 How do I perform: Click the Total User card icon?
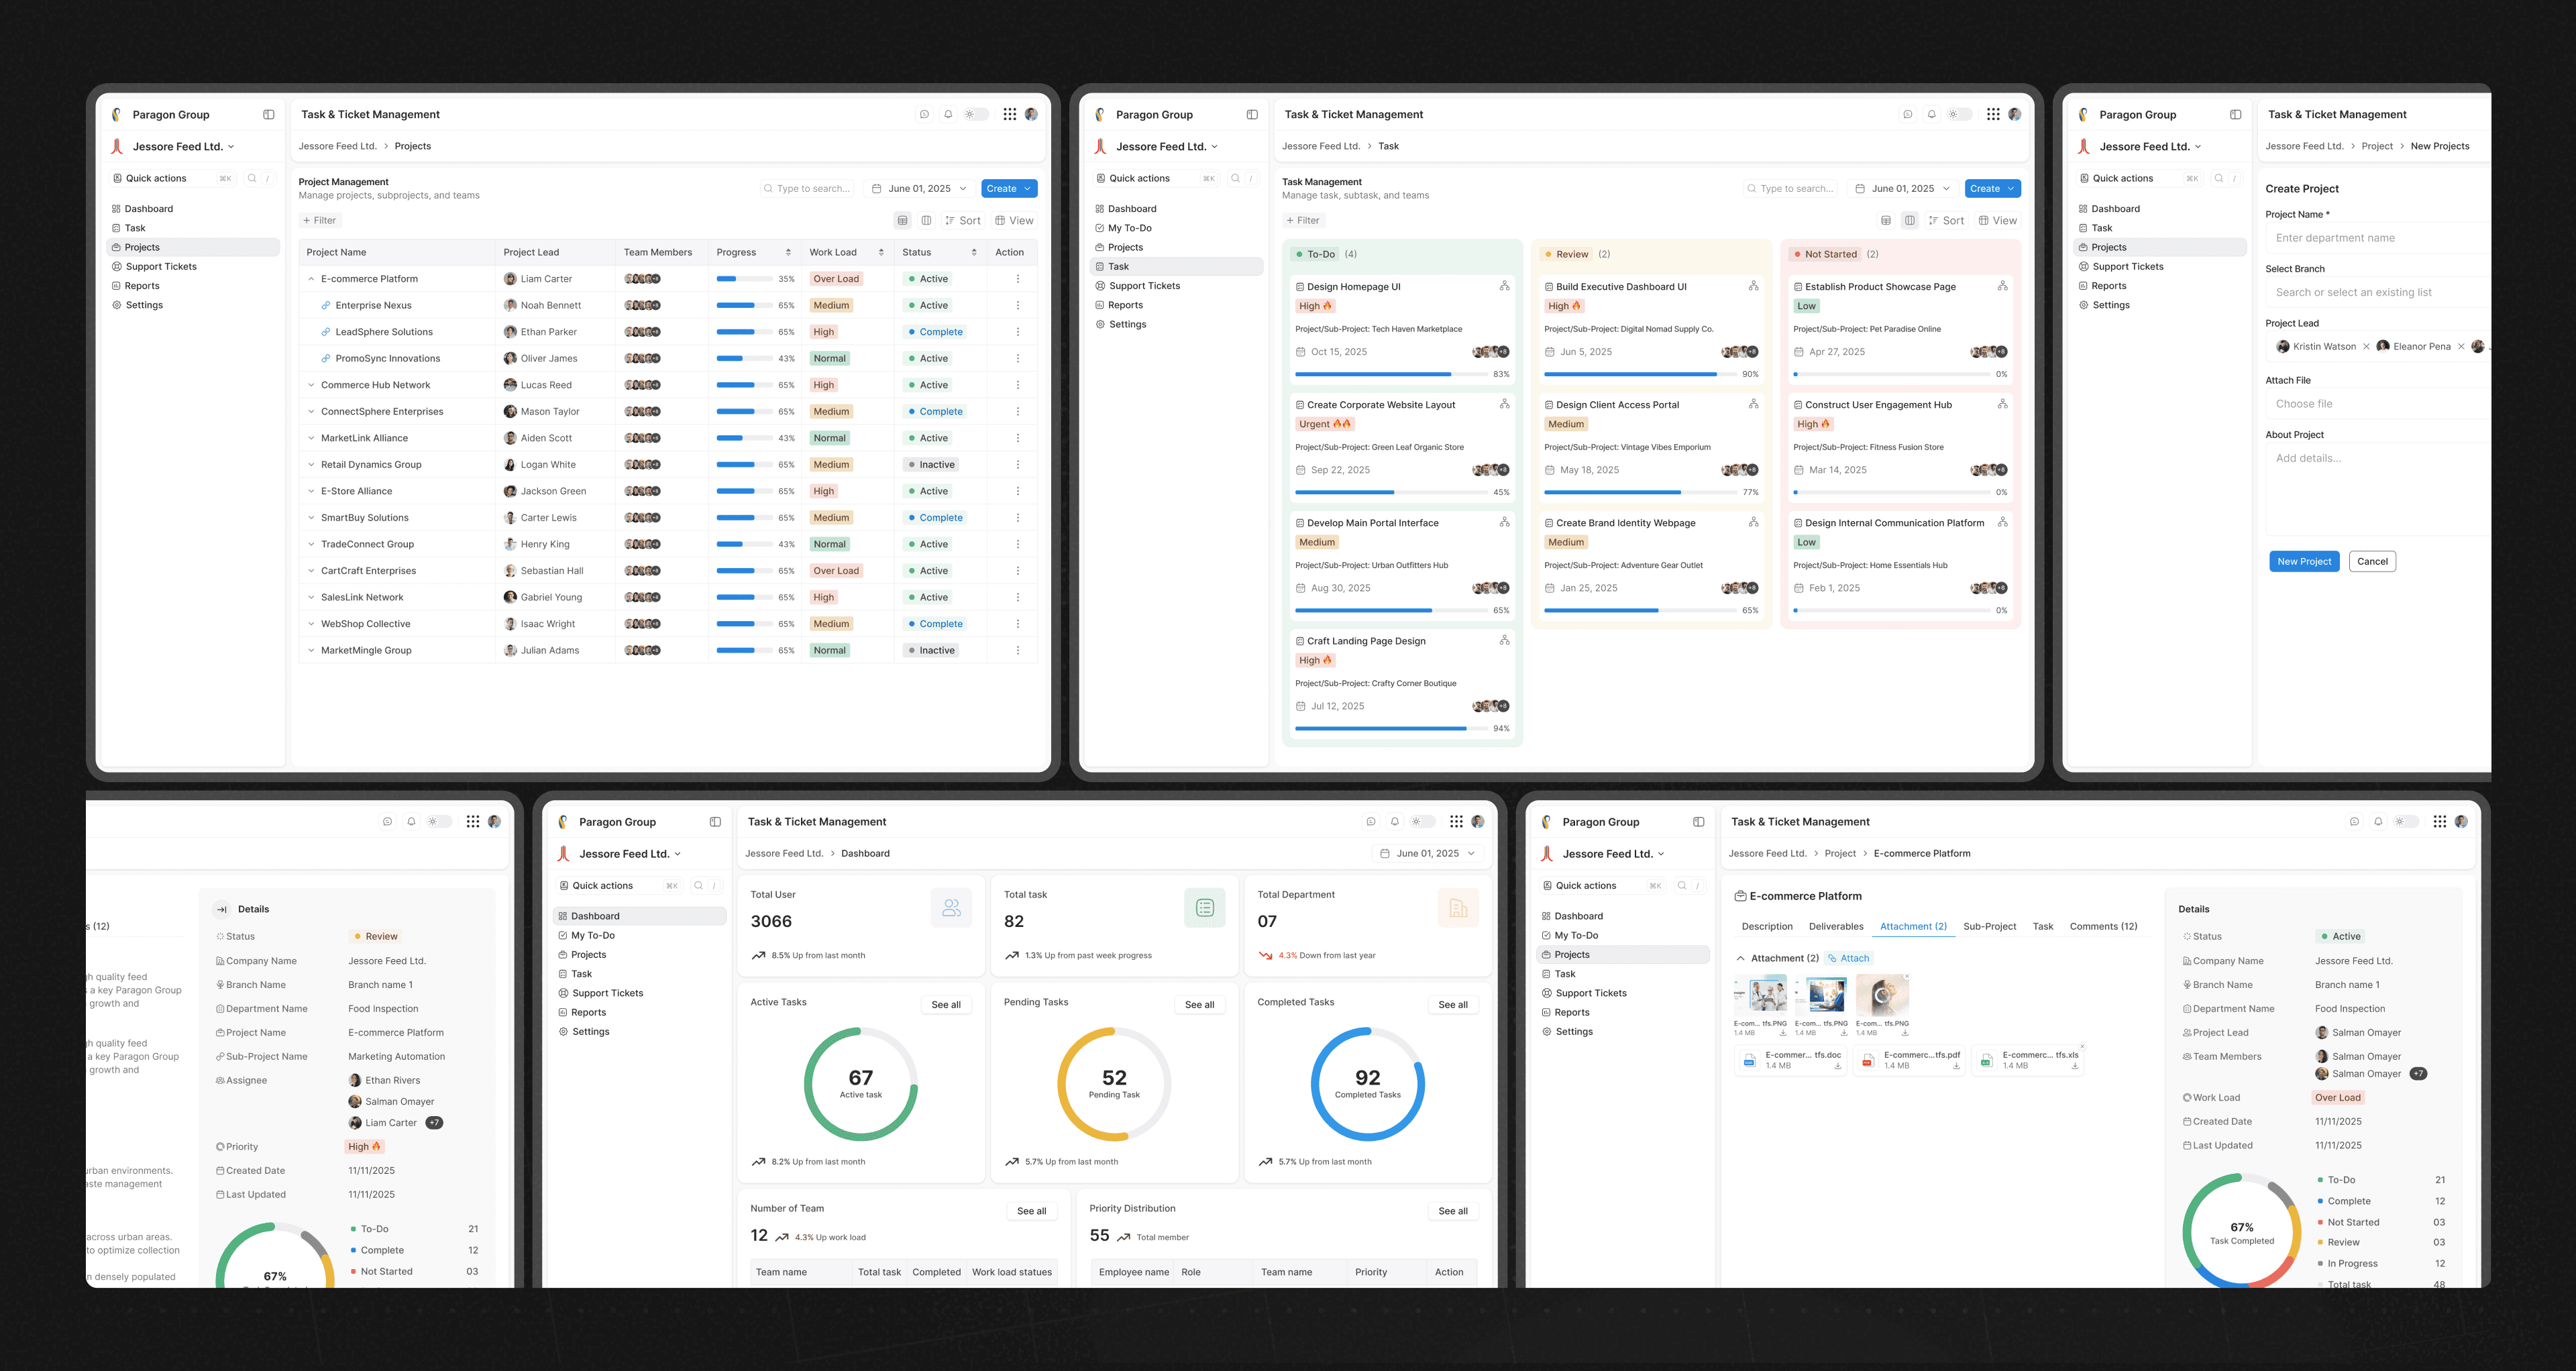coord(950,908)
